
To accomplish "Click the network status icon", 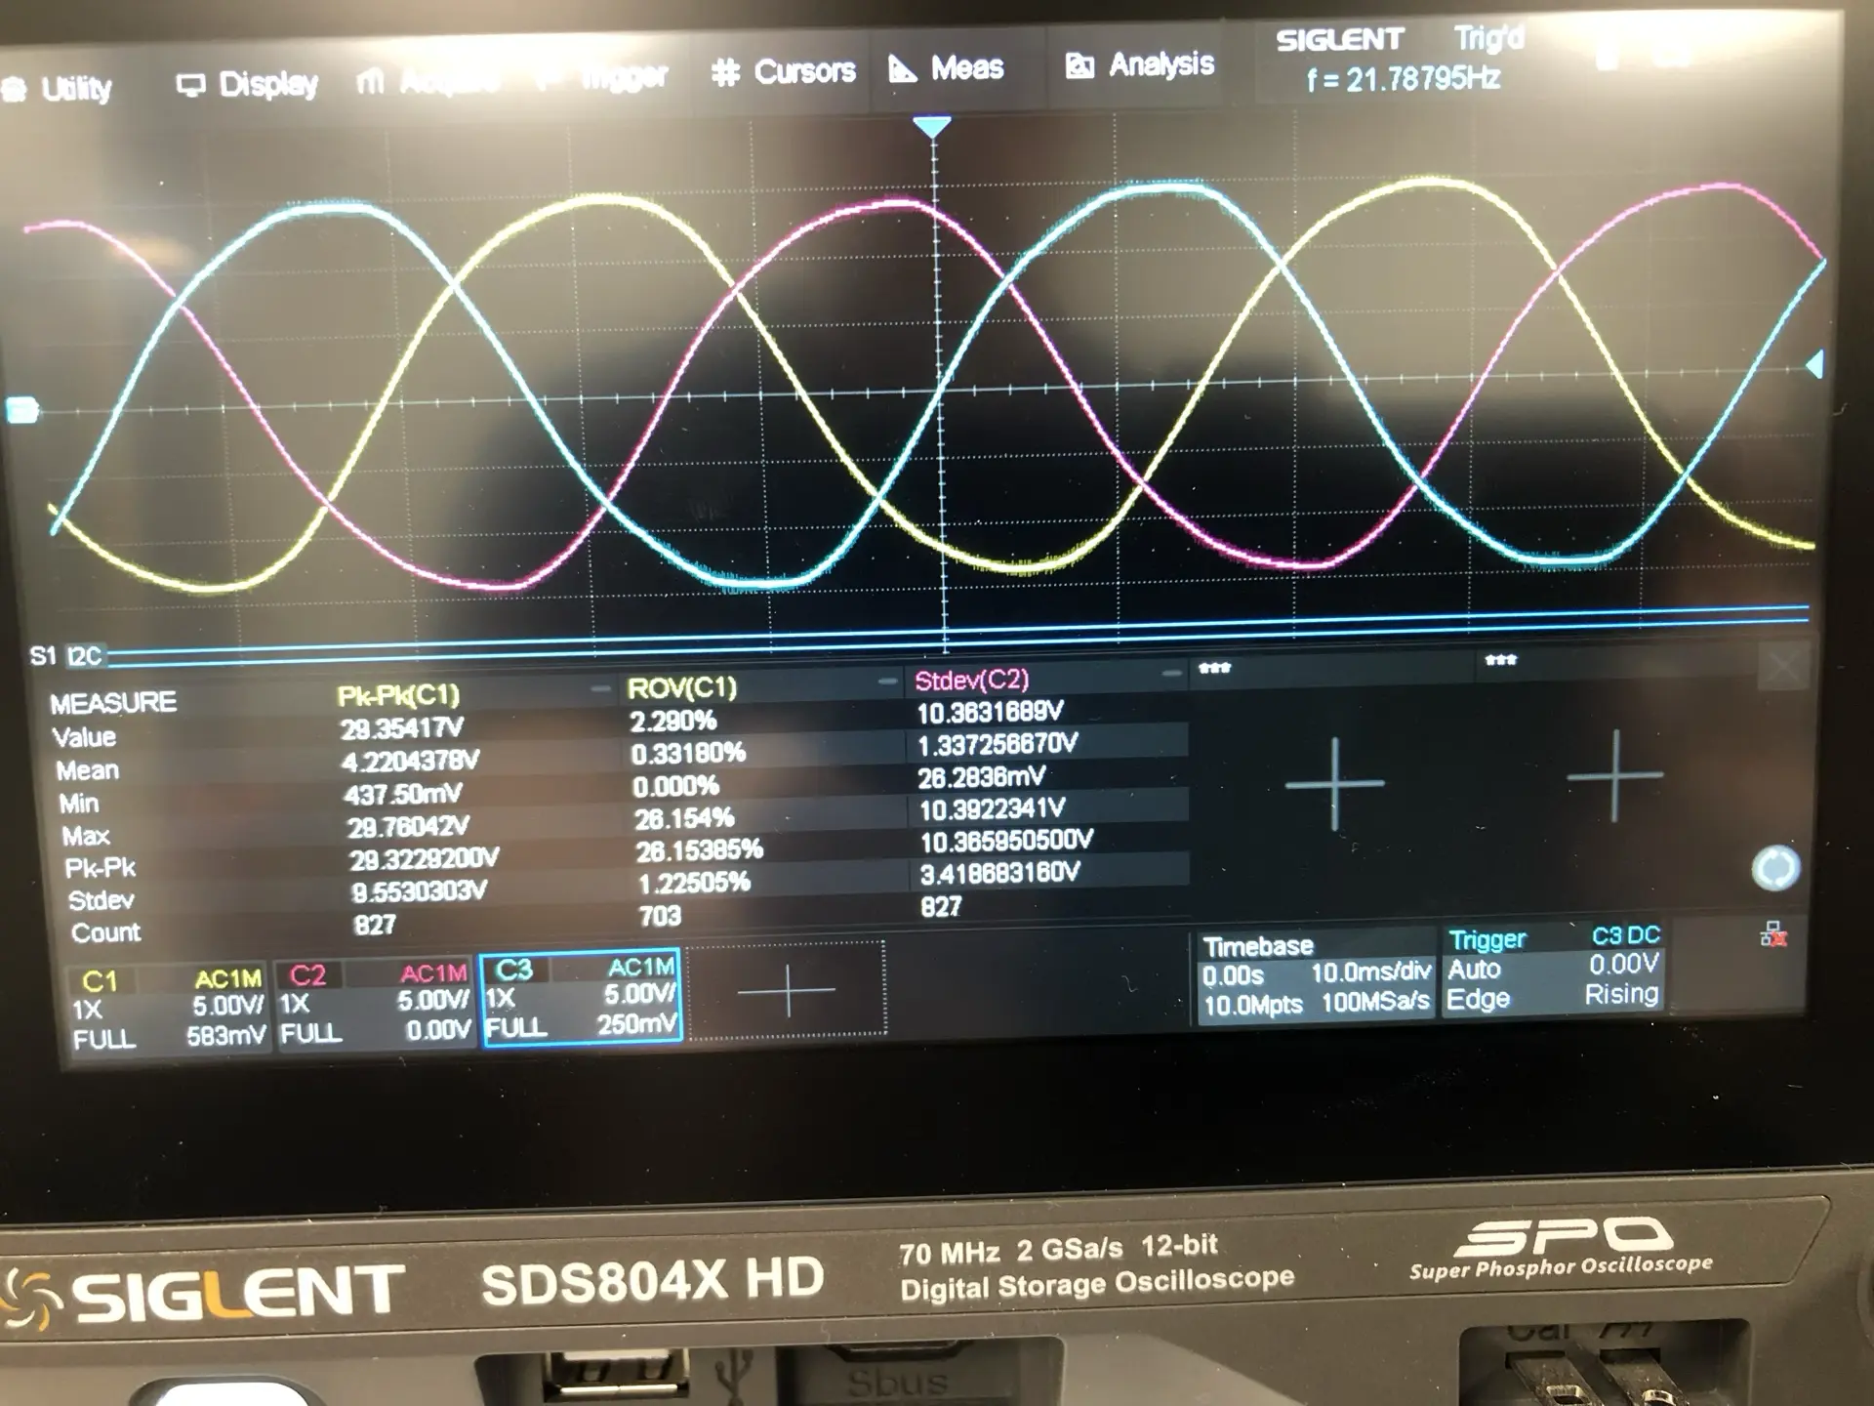I will point(1772,935).
